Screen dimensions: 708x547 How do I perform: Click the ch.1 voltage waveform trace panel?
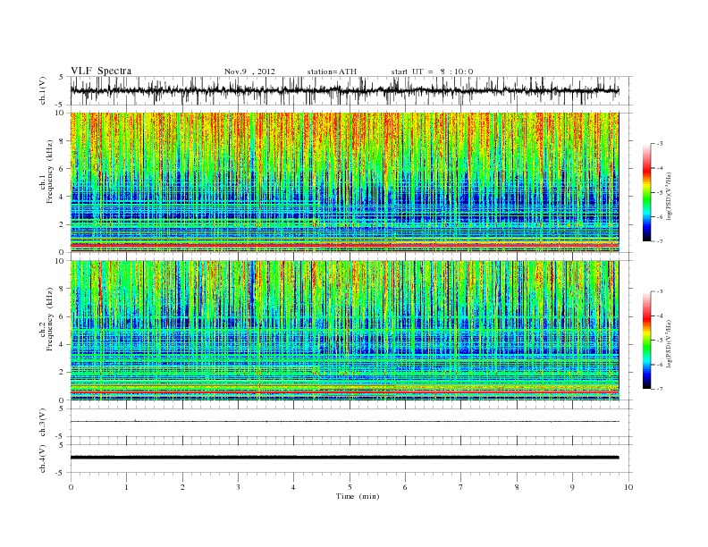click(x=351, y=90)
